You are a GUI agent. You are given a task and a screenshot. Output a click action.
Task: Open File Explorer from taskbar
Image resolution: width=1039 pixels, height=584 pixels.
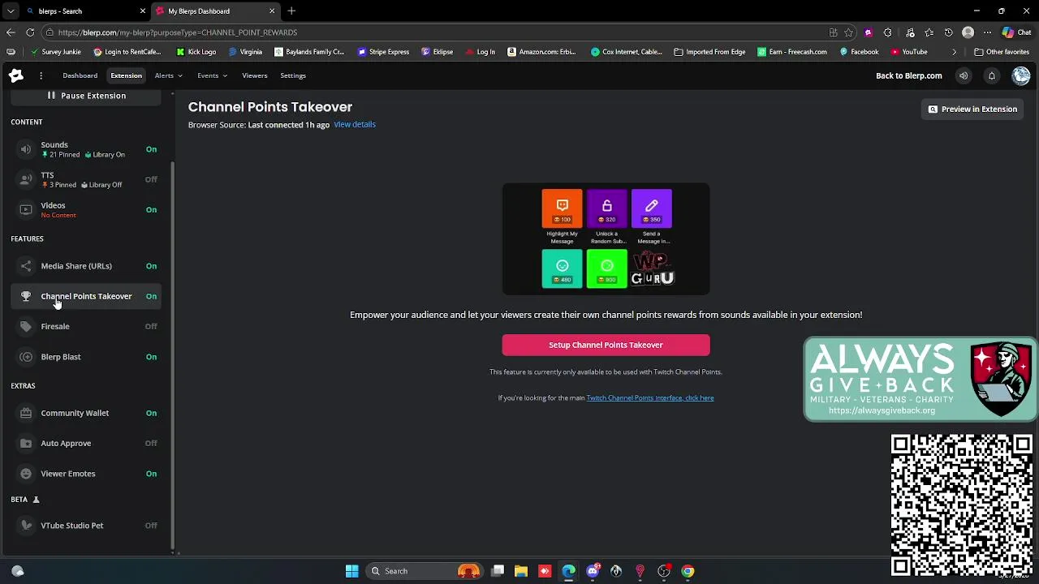click(521, 571)
